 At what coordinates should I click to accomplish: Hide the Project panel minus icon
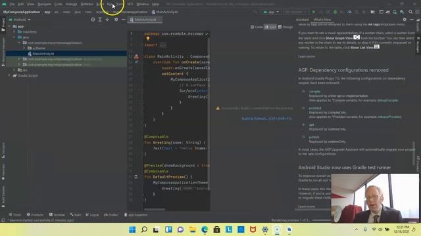(x=123, y=20)
